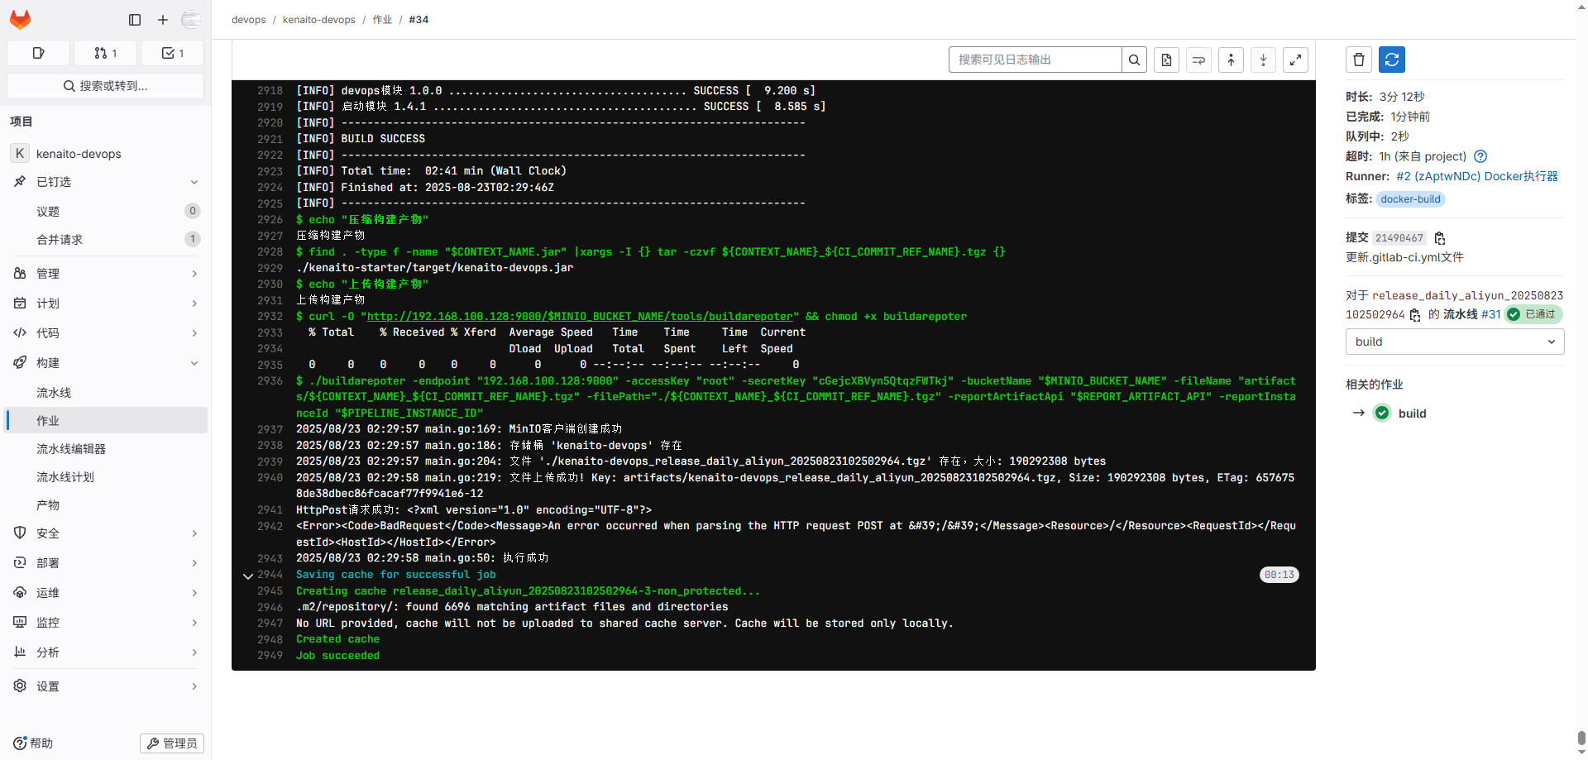Select 产物 in the build menu
The image size is (1588, 760).
(x=48, y=505)
